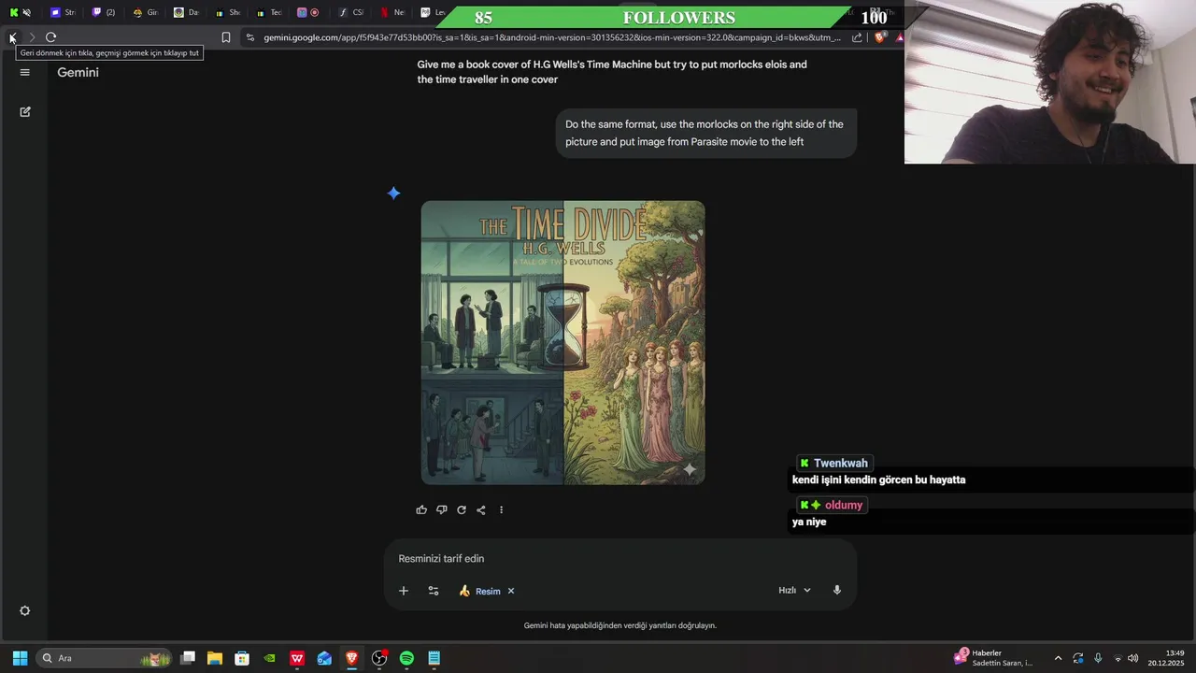Click the Twenkwah chat username
Screen dimensions: 1196x673
[841, 464]
